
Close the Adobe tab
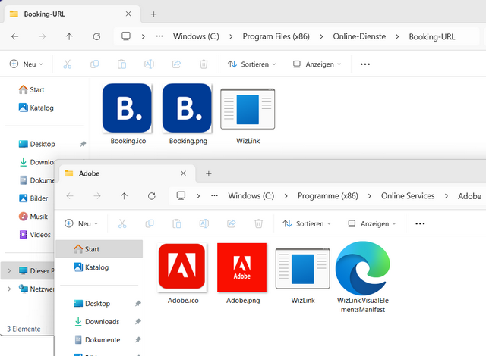click(183, 173)
